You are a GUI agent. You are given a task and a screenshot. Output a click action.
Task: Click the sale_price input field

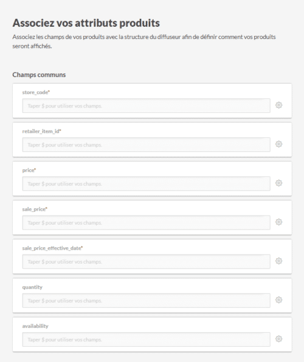146,223
